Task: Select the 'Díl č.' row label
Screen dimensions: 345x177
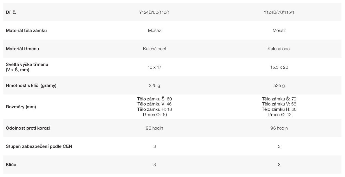Action: click(11, 12)
